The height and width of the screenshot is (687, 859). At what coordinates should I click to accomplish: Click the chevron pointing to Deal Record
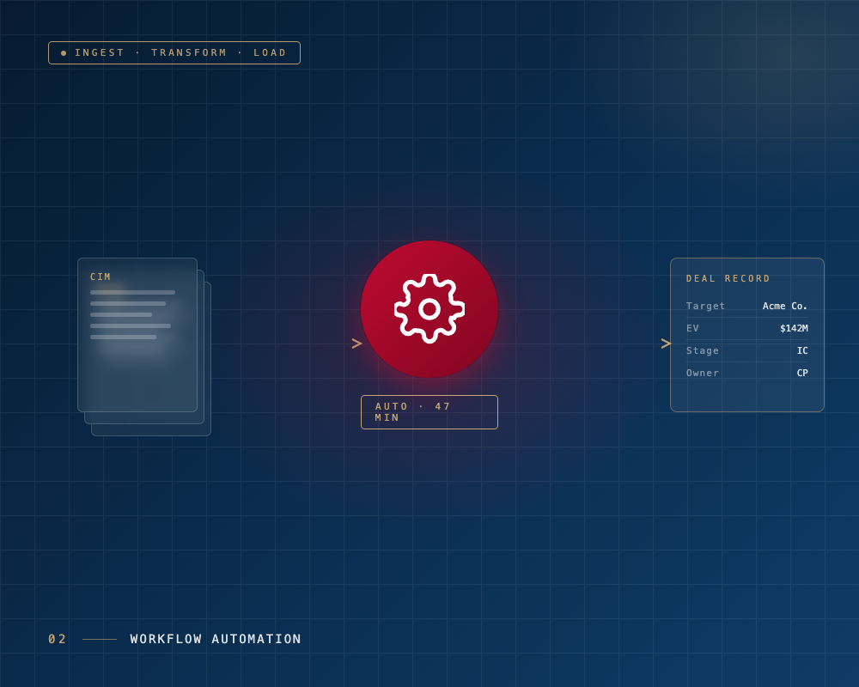[x=666, y=343]
